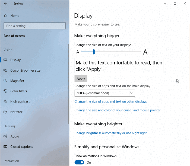Screen dimensions: 190x166
Task: Click the Magnifier icon in sidebar
Action: [x=5, y=81]
